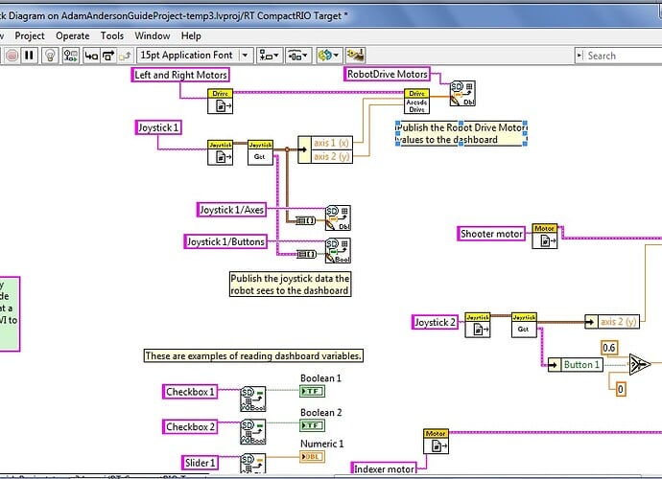Click SmartDashboard Bool array VI for Joystick 1/Buttons
Image resolution: width=662 pixels, height=479 pixels.
click(x=338, y=251)
